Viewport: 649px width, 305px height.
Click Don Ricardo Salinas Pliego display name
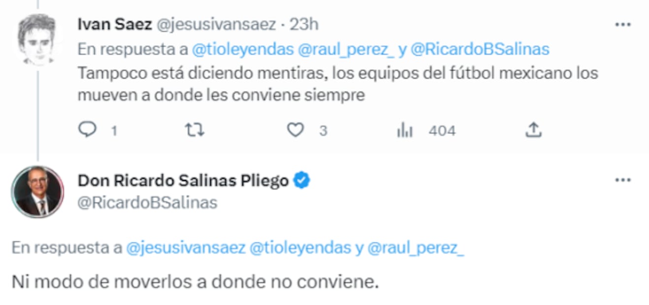[x=183, y=181]
